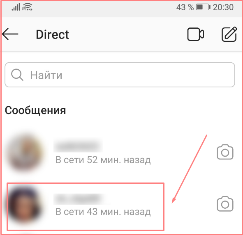Tap the battery icon in status bar
Screen dimensions: 243x235
click(203, 7)
